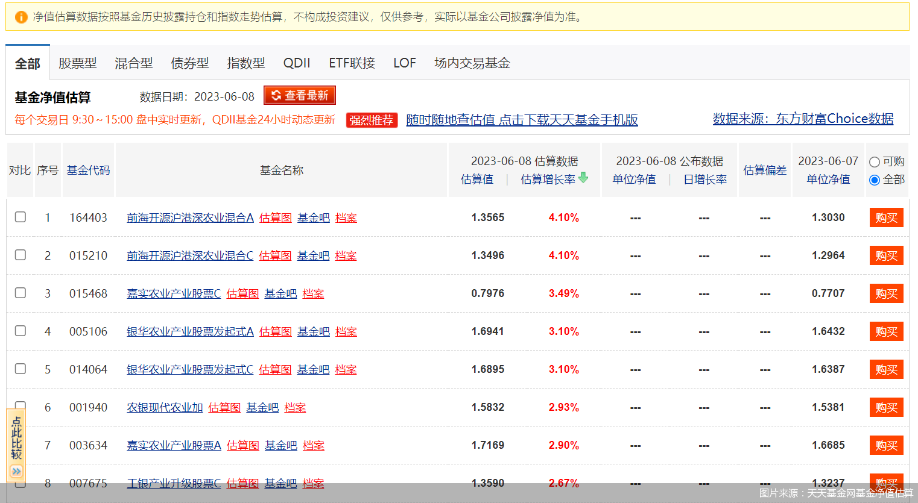The image size is (918, 503).
Task: Open the 指数型 tab
Action: (x=246, y=63)
